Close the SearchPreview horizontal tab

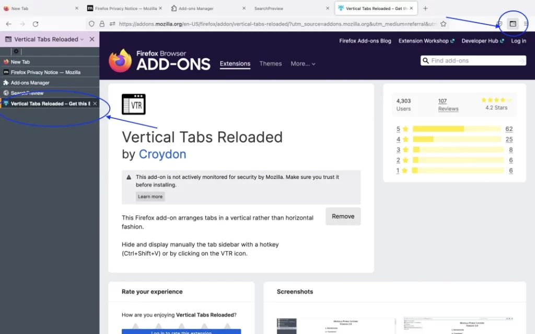328,8
